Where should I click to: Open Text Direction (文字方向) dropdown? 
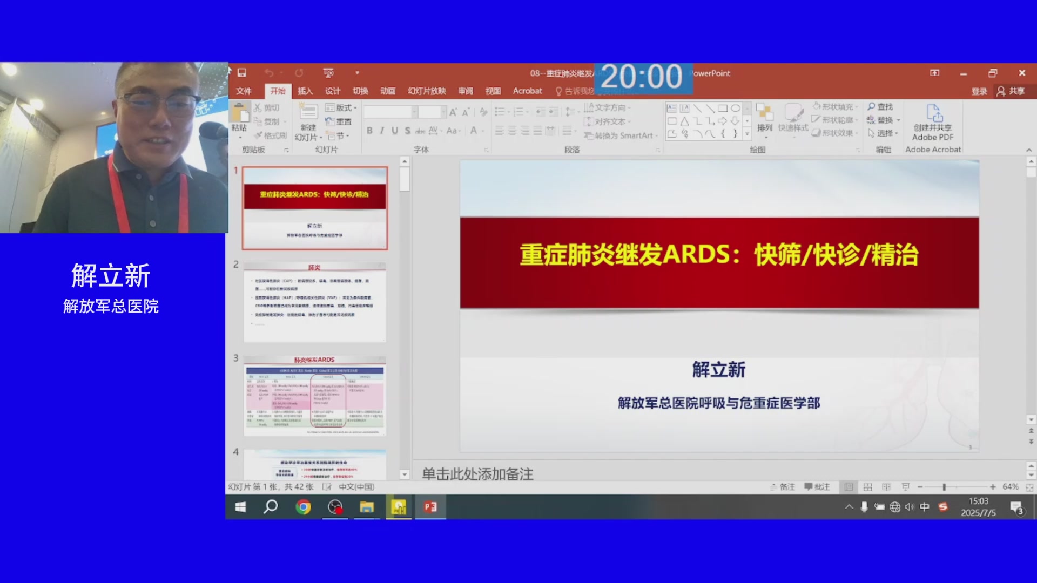click(x=608, y=107)
